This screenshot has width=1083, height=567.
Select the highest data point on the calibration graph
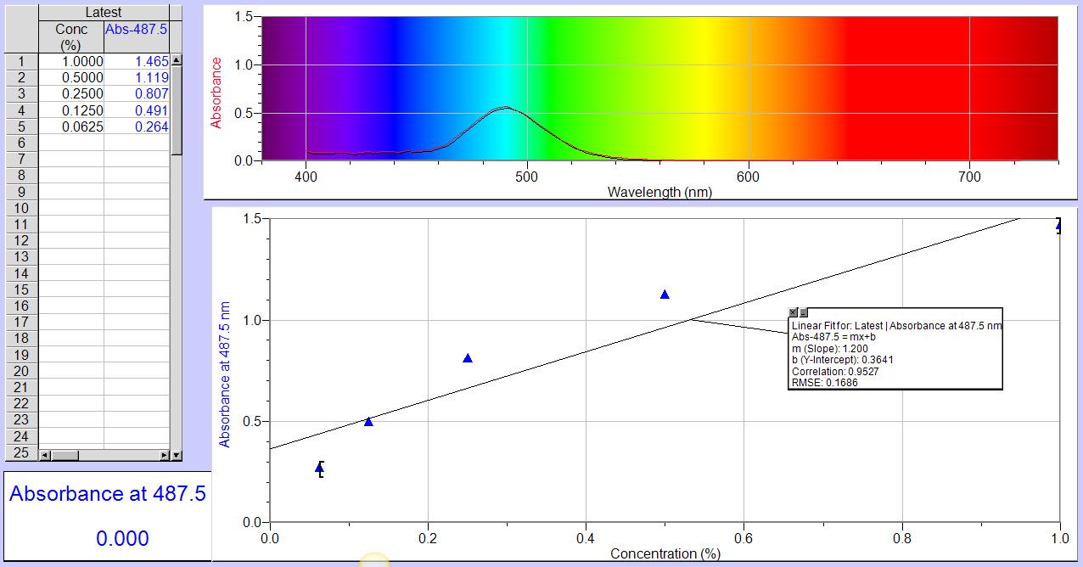(1056, 227)
